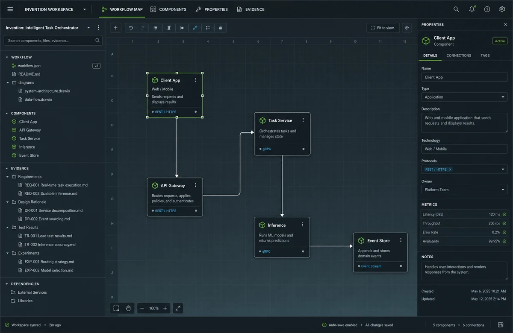Image resolution: width=513 pixels, height=333 pixels.
Task: Open the Properties top tab
Action: (212, 9)
